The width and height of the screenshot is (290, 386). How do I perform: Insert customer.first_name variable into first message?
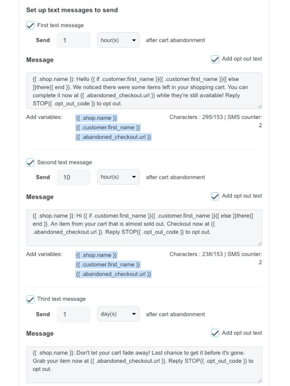(x=107, y=128)
